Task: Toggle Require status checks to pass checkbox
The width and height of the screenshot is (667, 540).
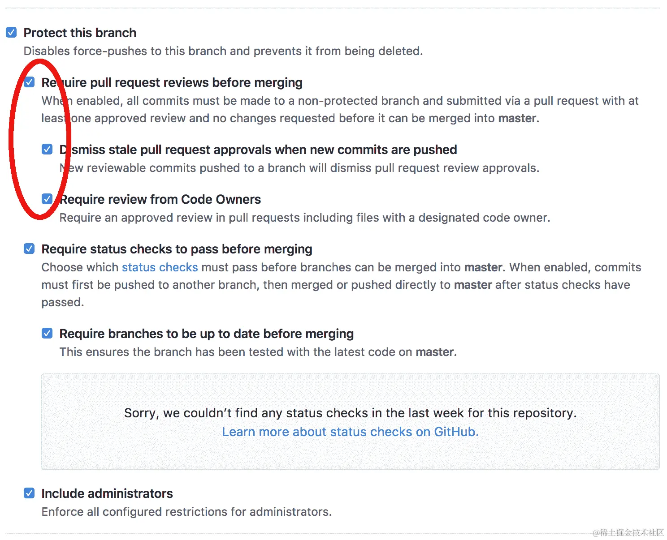Action: (x=30, y=249)
